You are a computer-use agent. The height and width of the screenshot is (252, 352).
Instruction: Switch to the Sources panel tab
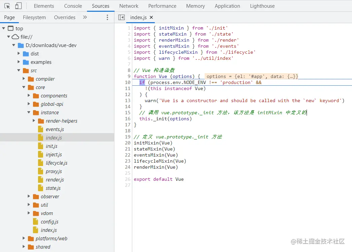tap(101, 6)
